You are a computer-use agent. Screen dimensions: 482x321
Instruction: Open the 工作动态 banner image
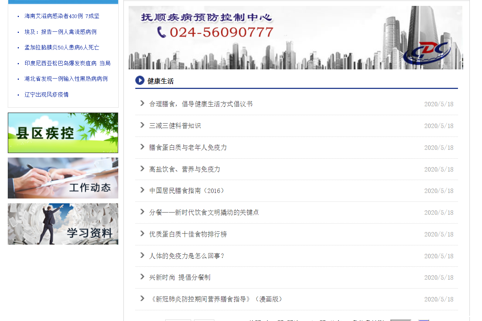click(x=63, y=178)
